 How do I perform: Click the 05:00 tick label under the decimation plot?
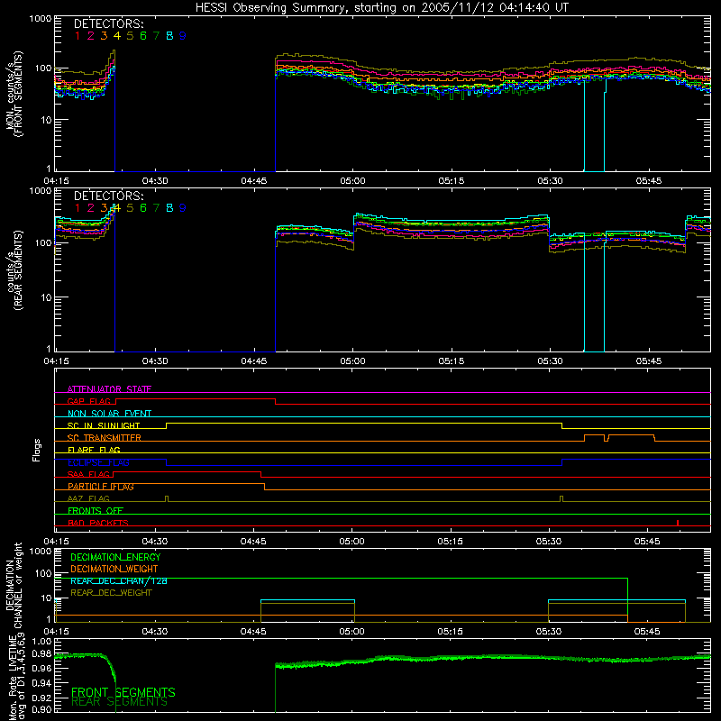(351, 632)
